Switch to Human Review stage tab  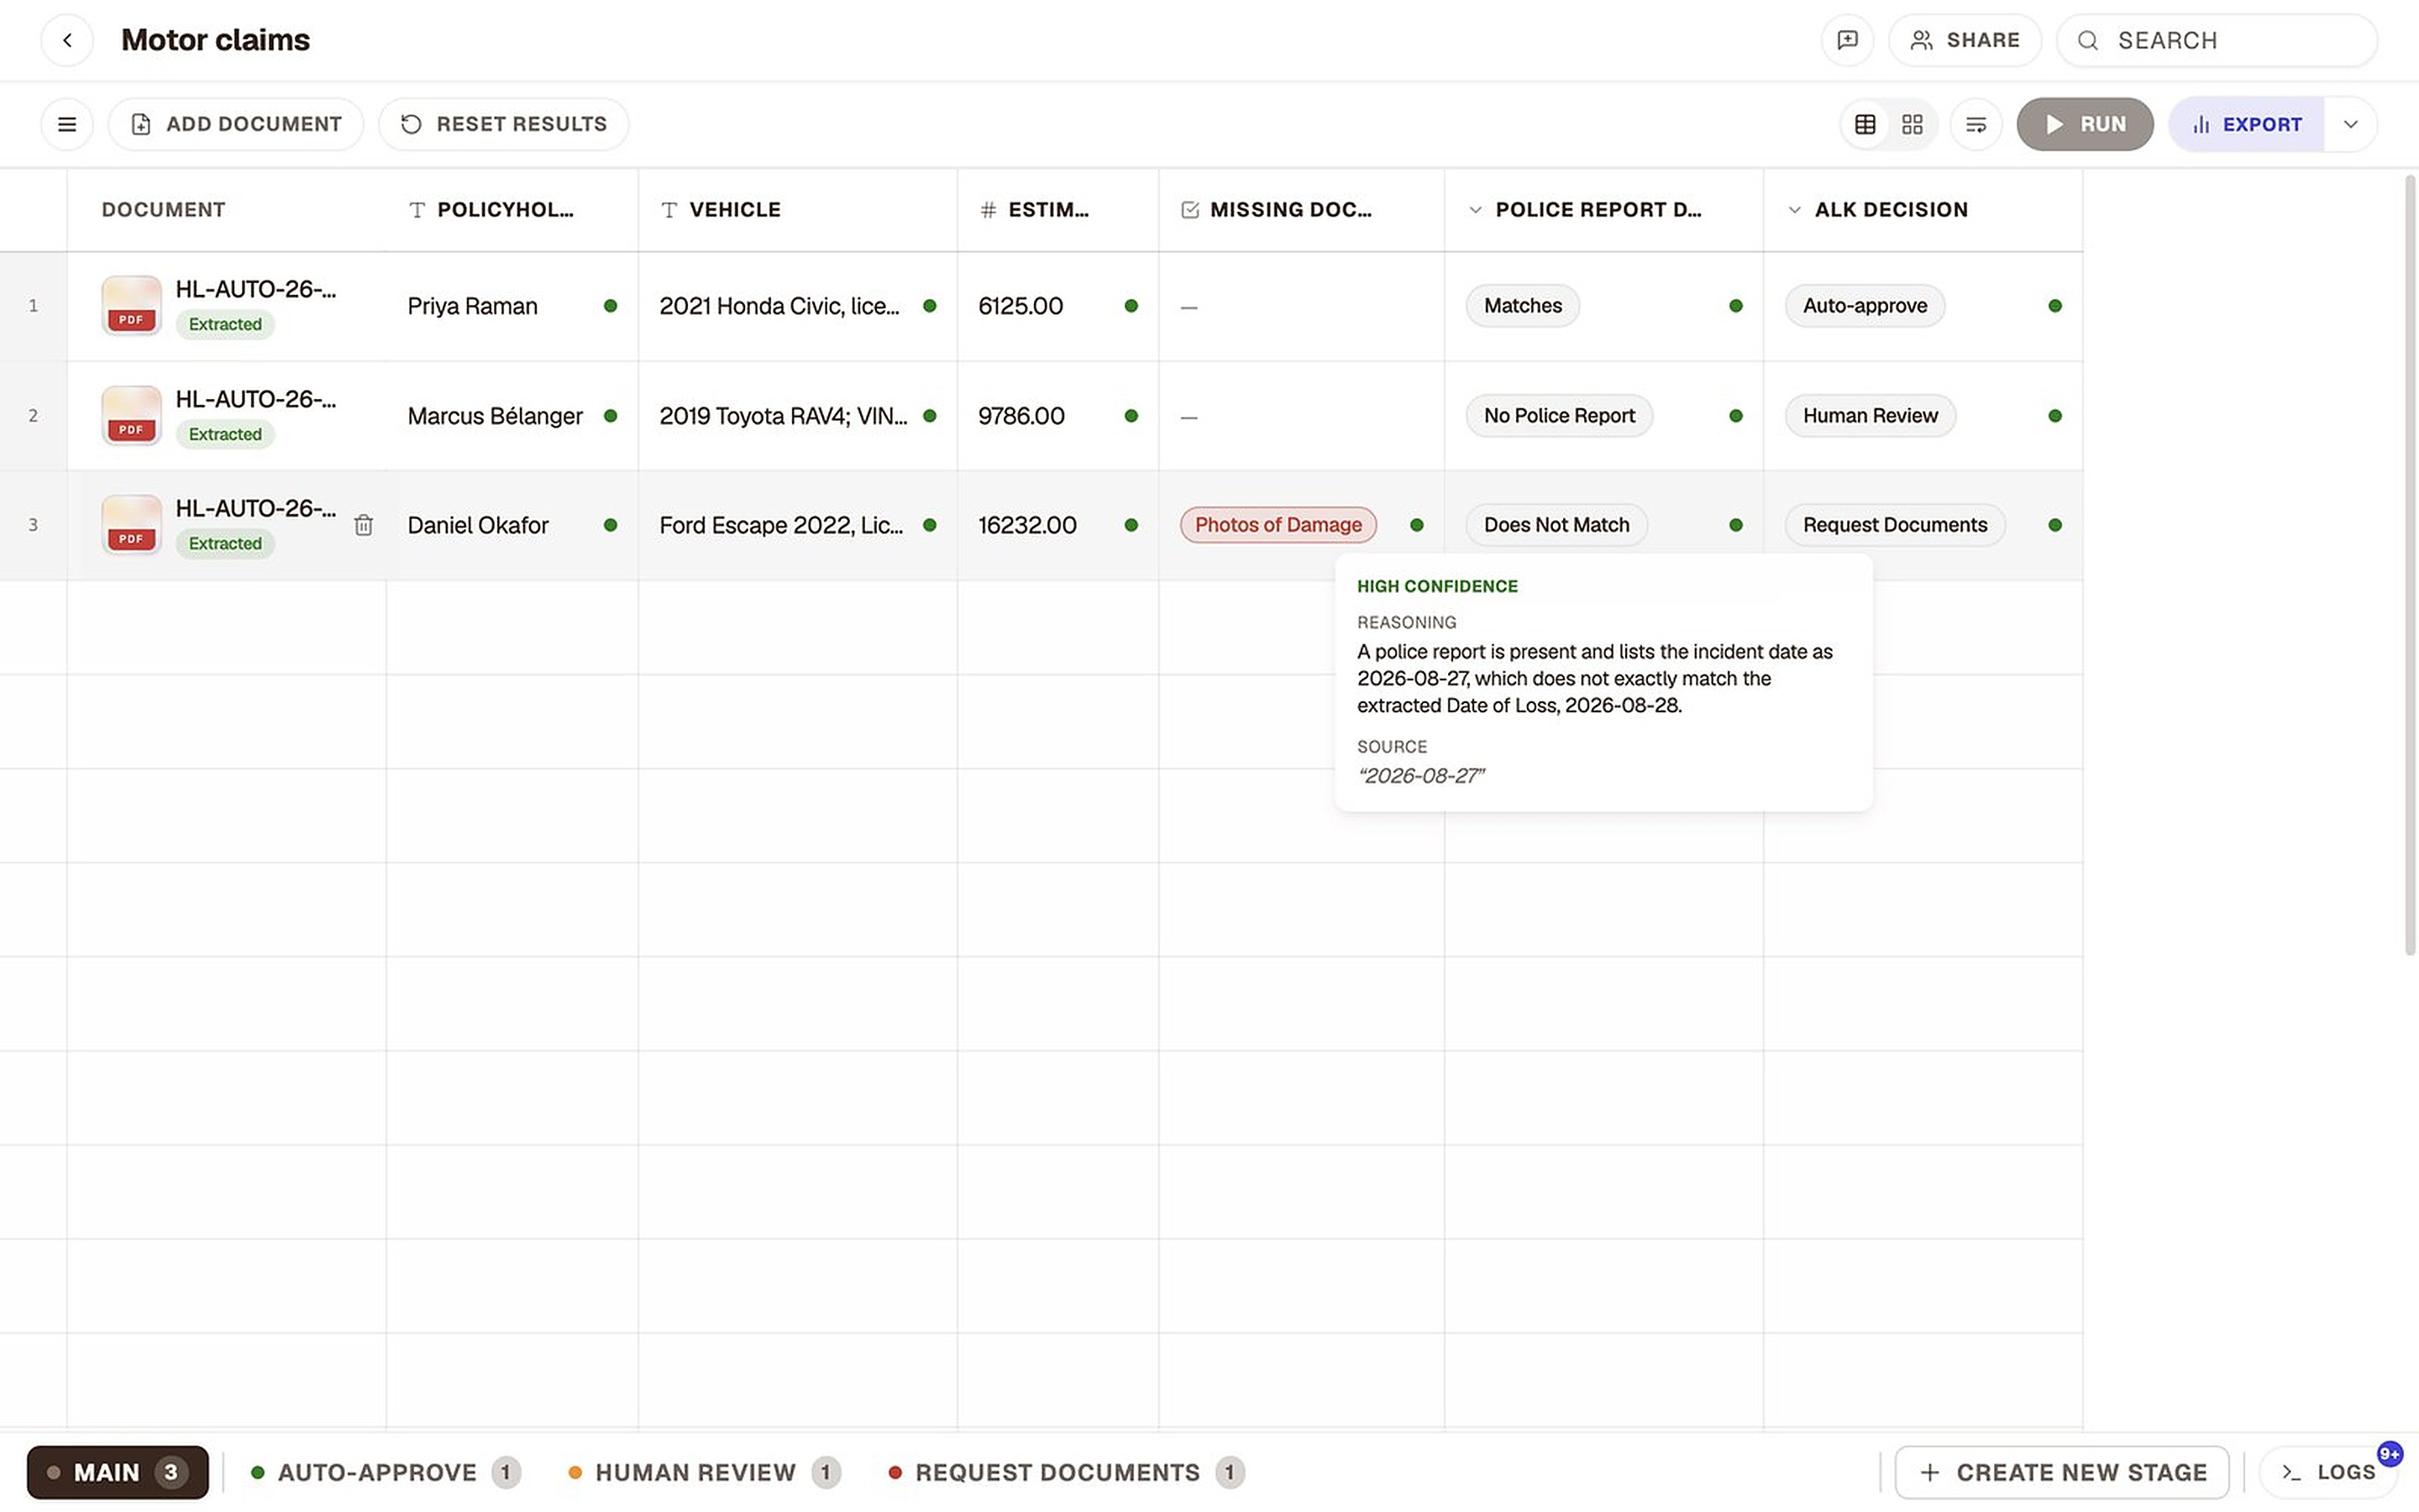pos(704,1472)
